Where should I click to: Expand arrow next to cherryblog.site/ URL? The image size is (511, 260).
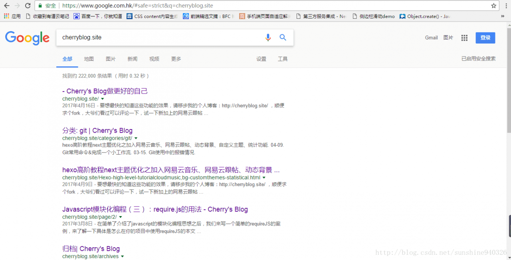click(x=103, y=99)
